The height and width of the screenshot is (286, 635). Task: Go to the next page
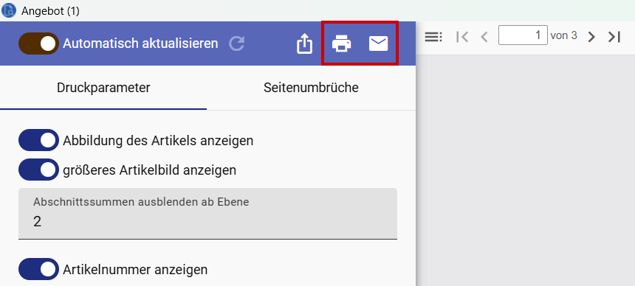click(x=591, y=37)
